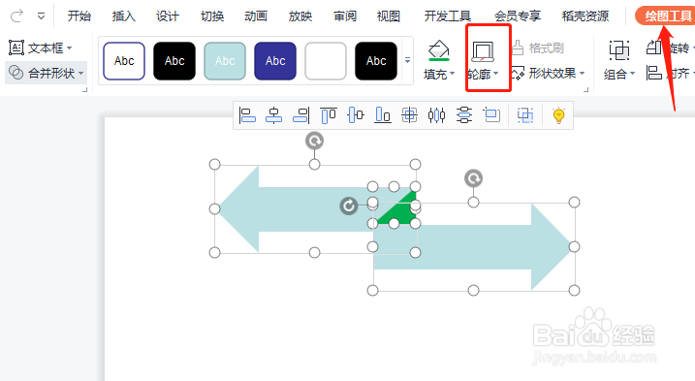Click rotation handle above right arrow shape
The image size is (695, 381).
click(x=473, y=178)
